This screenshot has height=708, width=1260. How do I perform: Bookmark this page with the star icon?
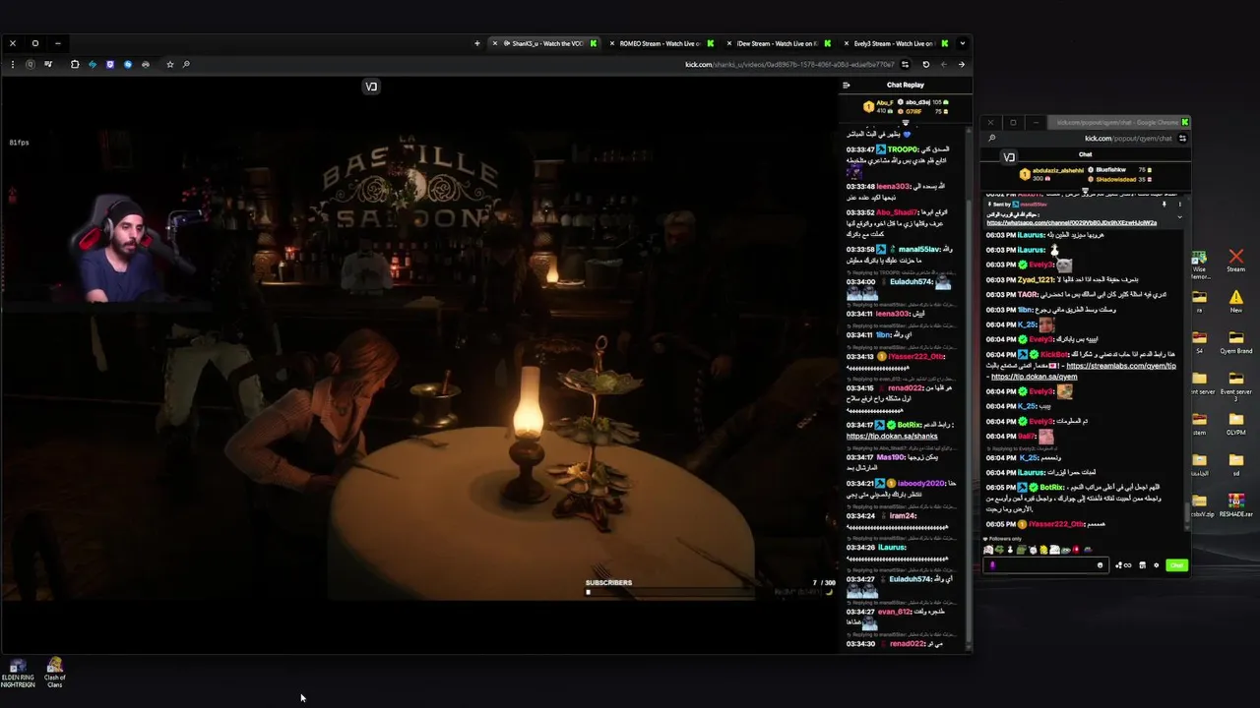pos(169,64)
